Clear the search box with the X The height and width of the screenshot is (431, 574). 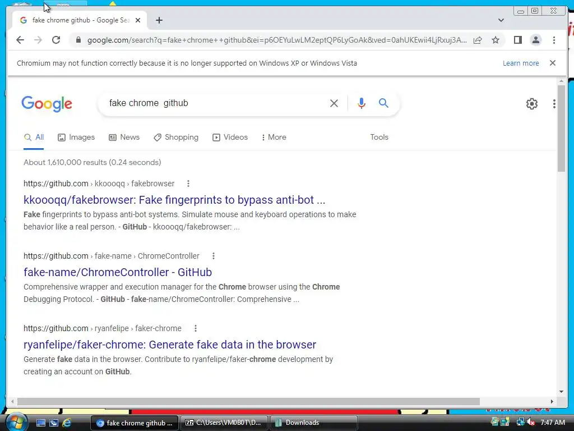click(x=334, y=103)
